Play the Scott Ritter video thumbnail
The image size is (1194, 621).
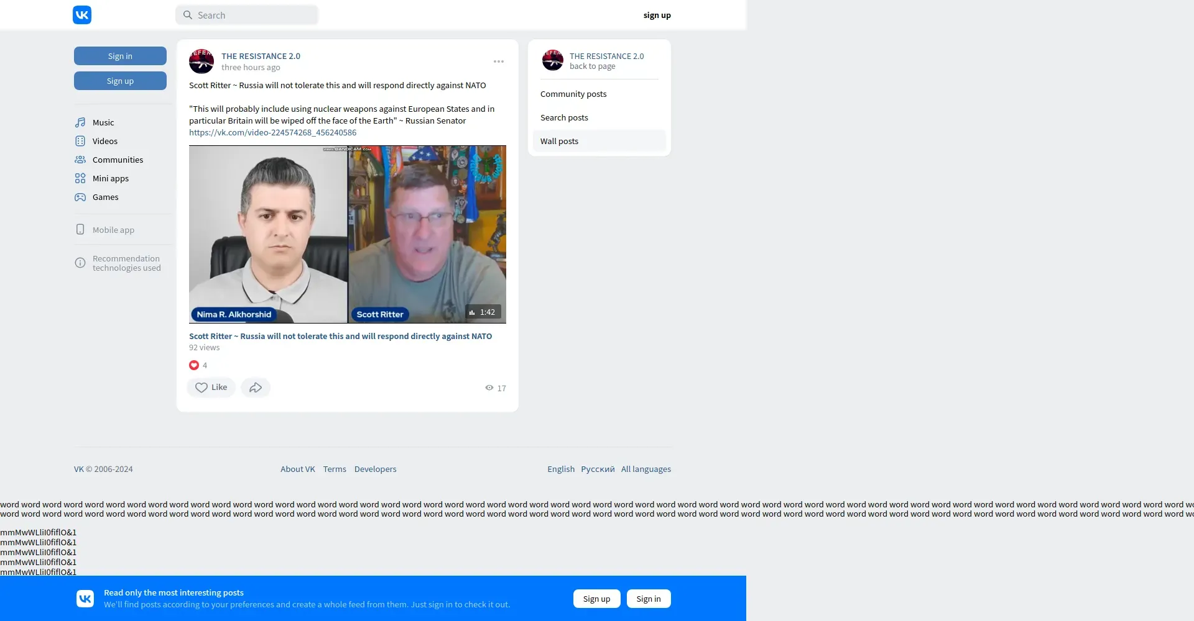point(348,234)
